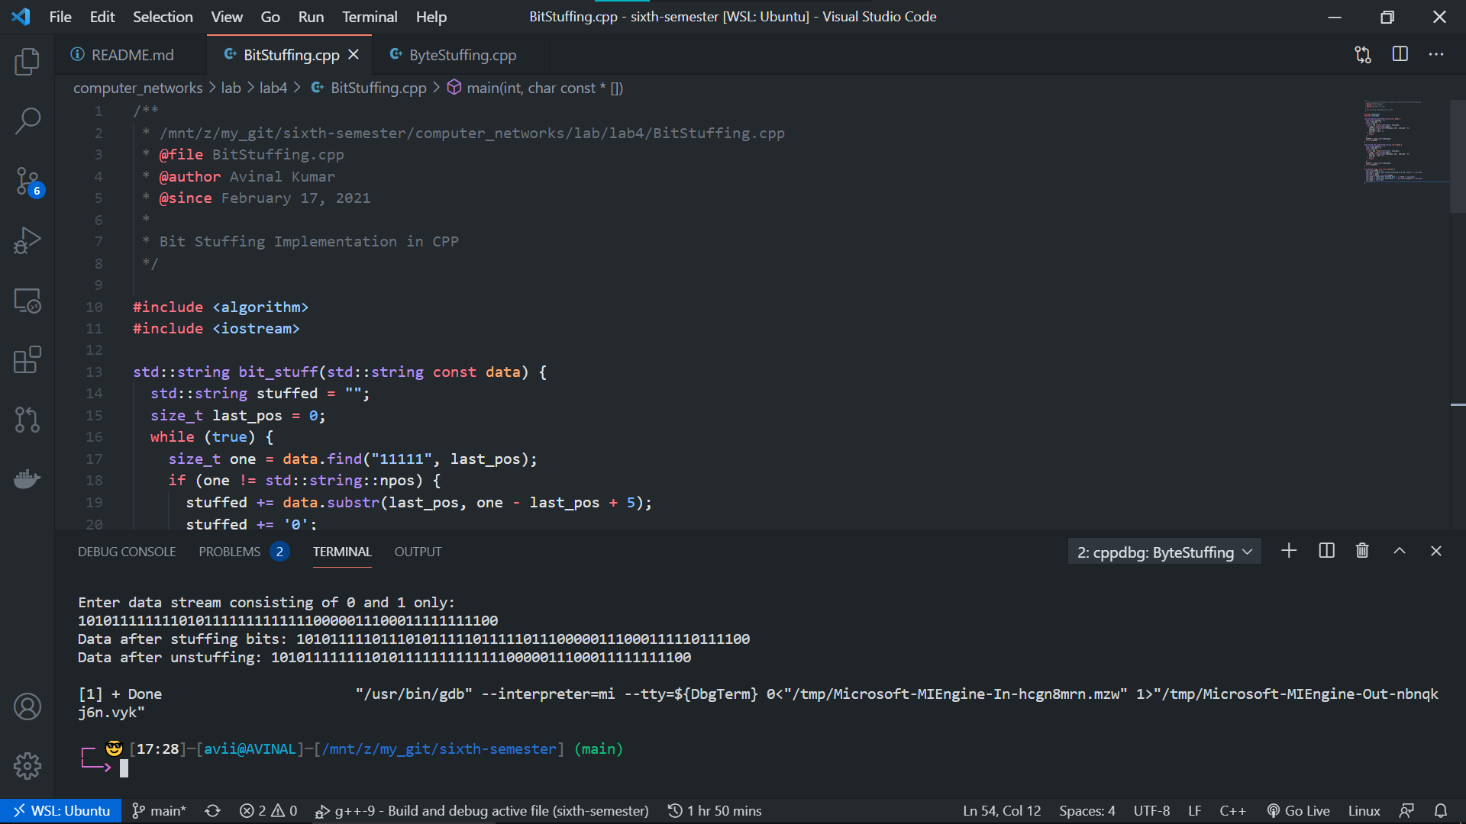Open the Terminal menu in menu bar
The width and height of the screenshot is (1466, 824).
(369, 17)
